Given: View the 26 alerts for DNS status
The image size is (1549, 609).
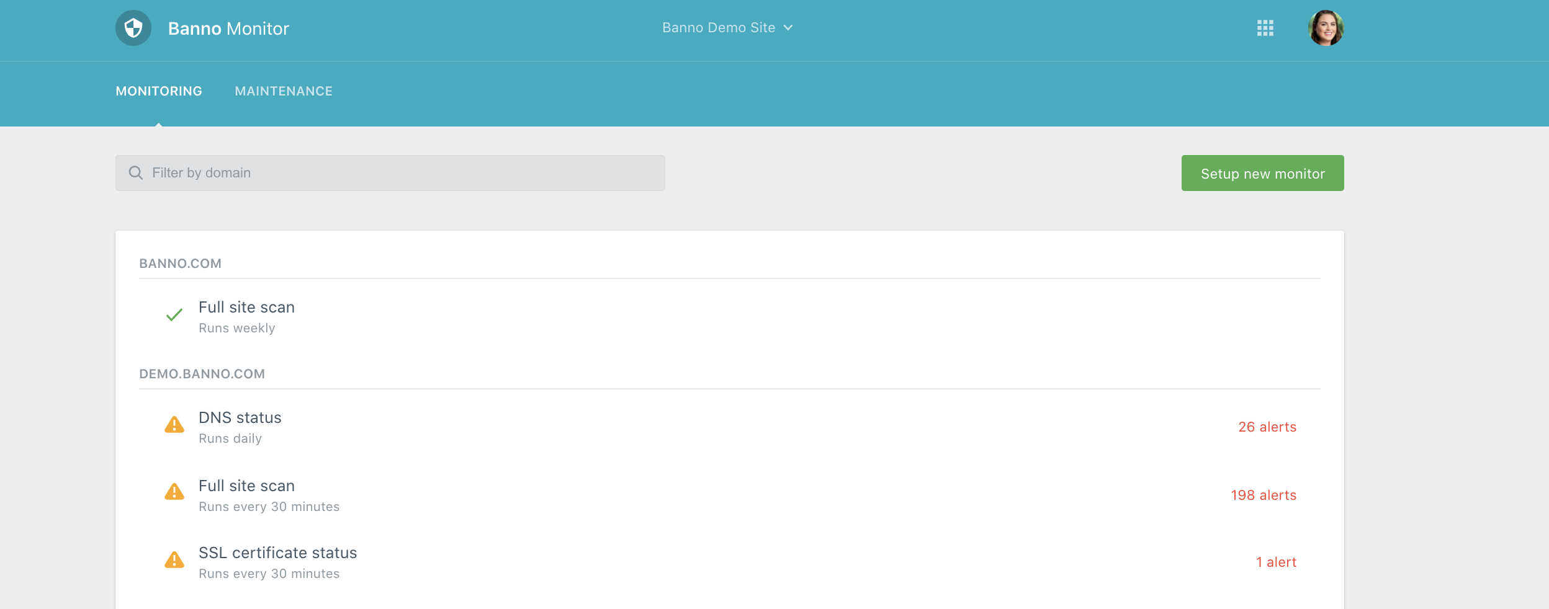Looking at the screenshot, I should (1267, 427).
